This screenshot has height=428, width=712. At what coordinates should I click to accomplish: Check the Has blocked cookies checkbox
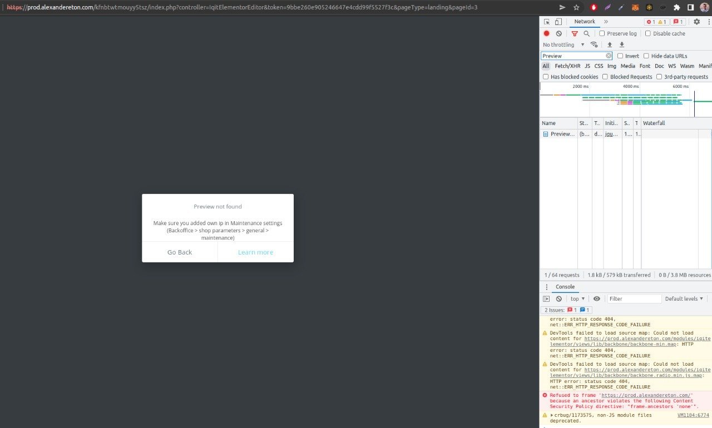point(546,77)
